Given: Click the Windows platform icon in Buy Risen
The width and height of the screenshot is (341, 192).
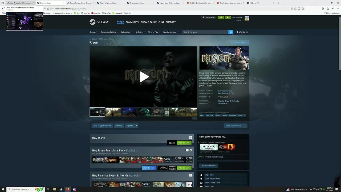Looking at the screenshot, I should point(190,138).
